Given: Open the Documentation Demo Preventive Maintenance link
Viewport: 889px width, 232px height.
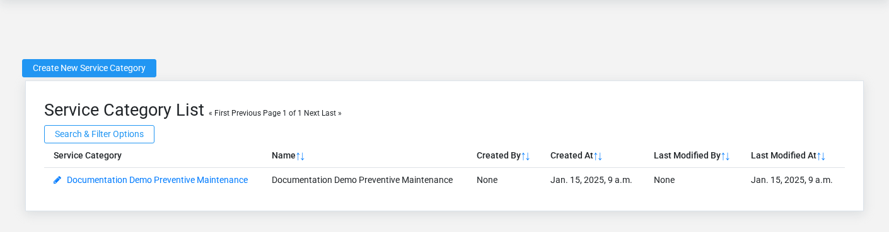Looking at the screenshot, I should coord(157,180).
